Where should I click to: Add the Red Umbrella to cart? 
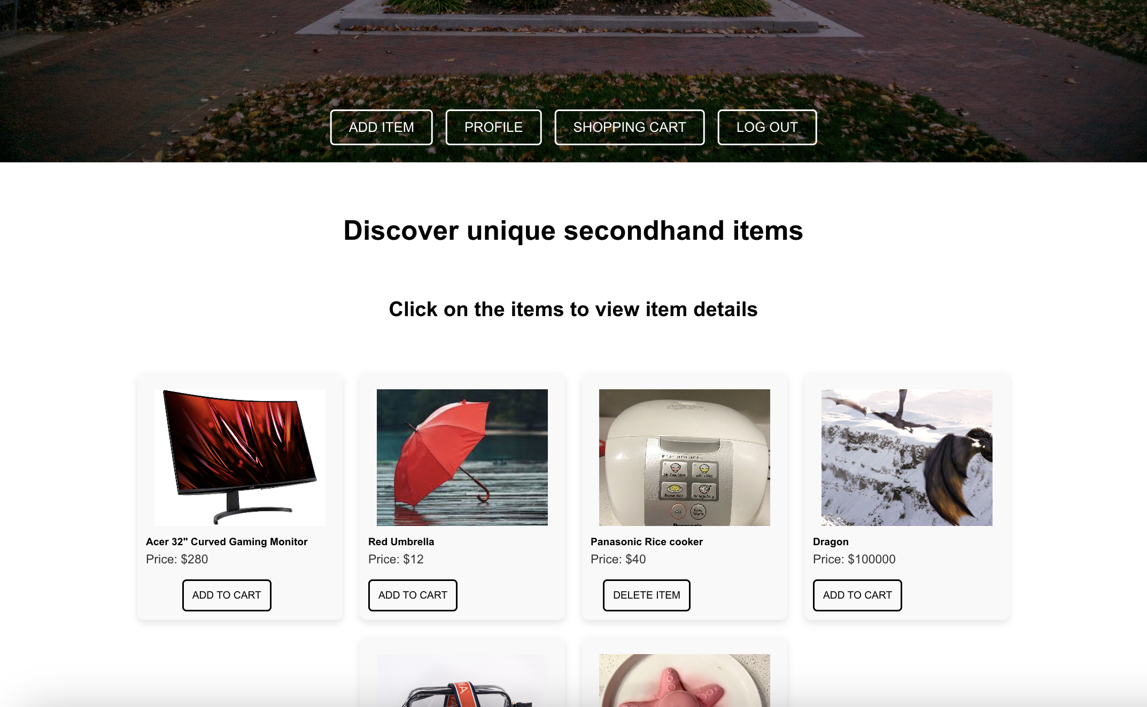[x=413, y=595]
